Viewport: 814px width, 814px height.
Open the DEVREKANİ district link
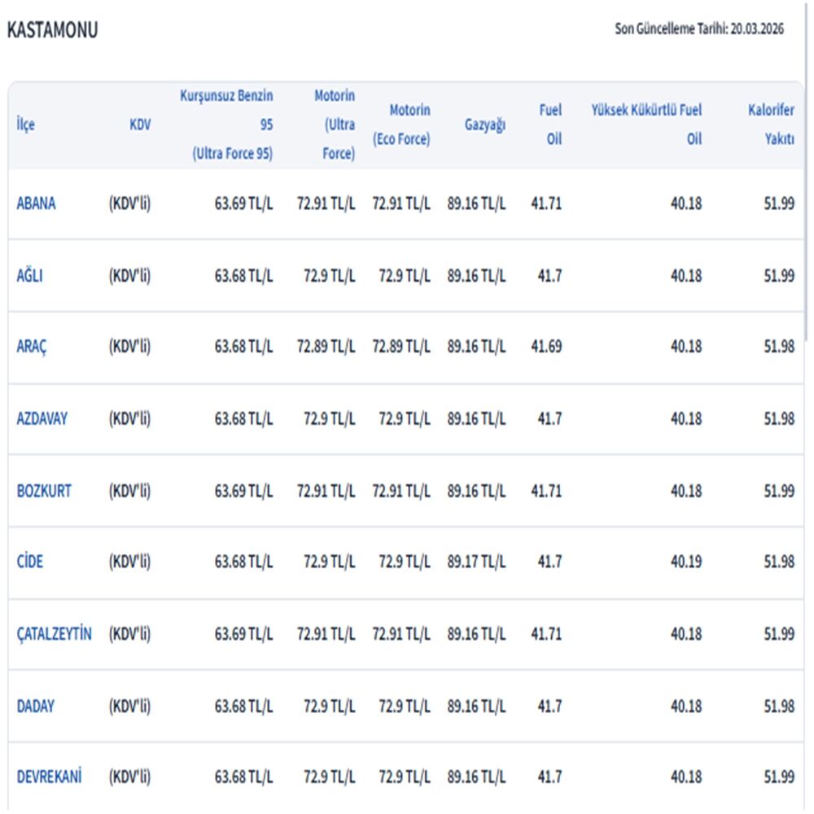tap(49, 777)
